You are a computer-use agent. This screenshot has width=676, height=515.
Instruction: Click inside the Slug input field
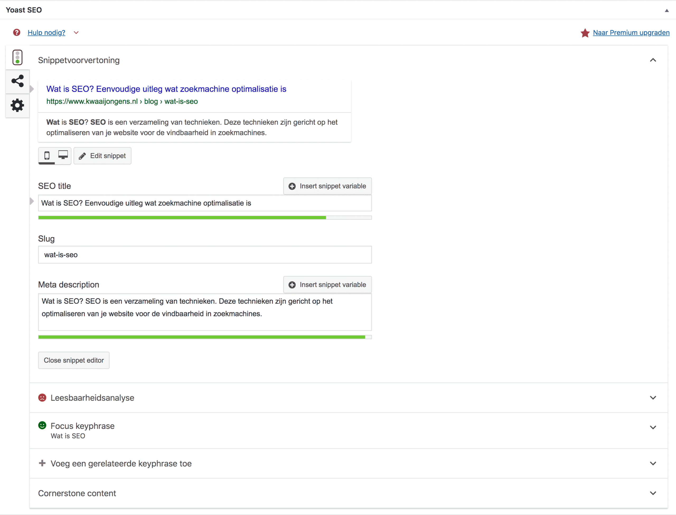204,254
